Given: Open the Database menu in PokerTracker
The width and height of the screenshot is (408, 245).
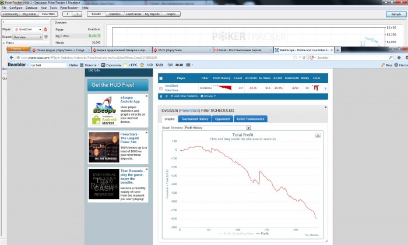Looking at the screenshot, I should (x=31, y=8).
